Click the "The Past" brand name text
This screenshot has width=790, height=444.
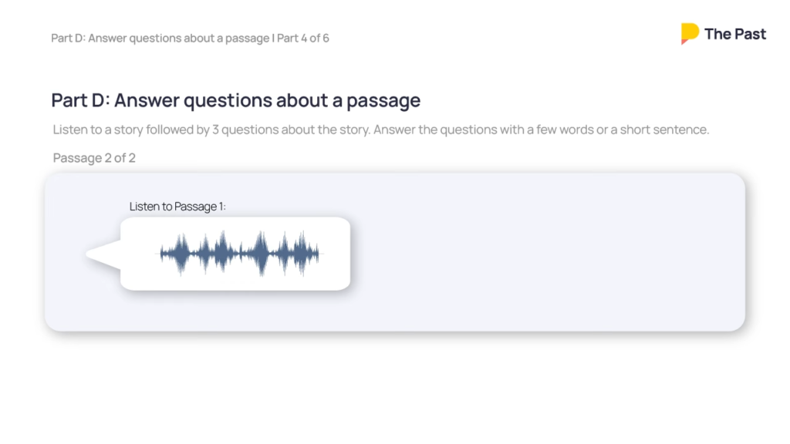pyautogui.click(x=735, y=34)
